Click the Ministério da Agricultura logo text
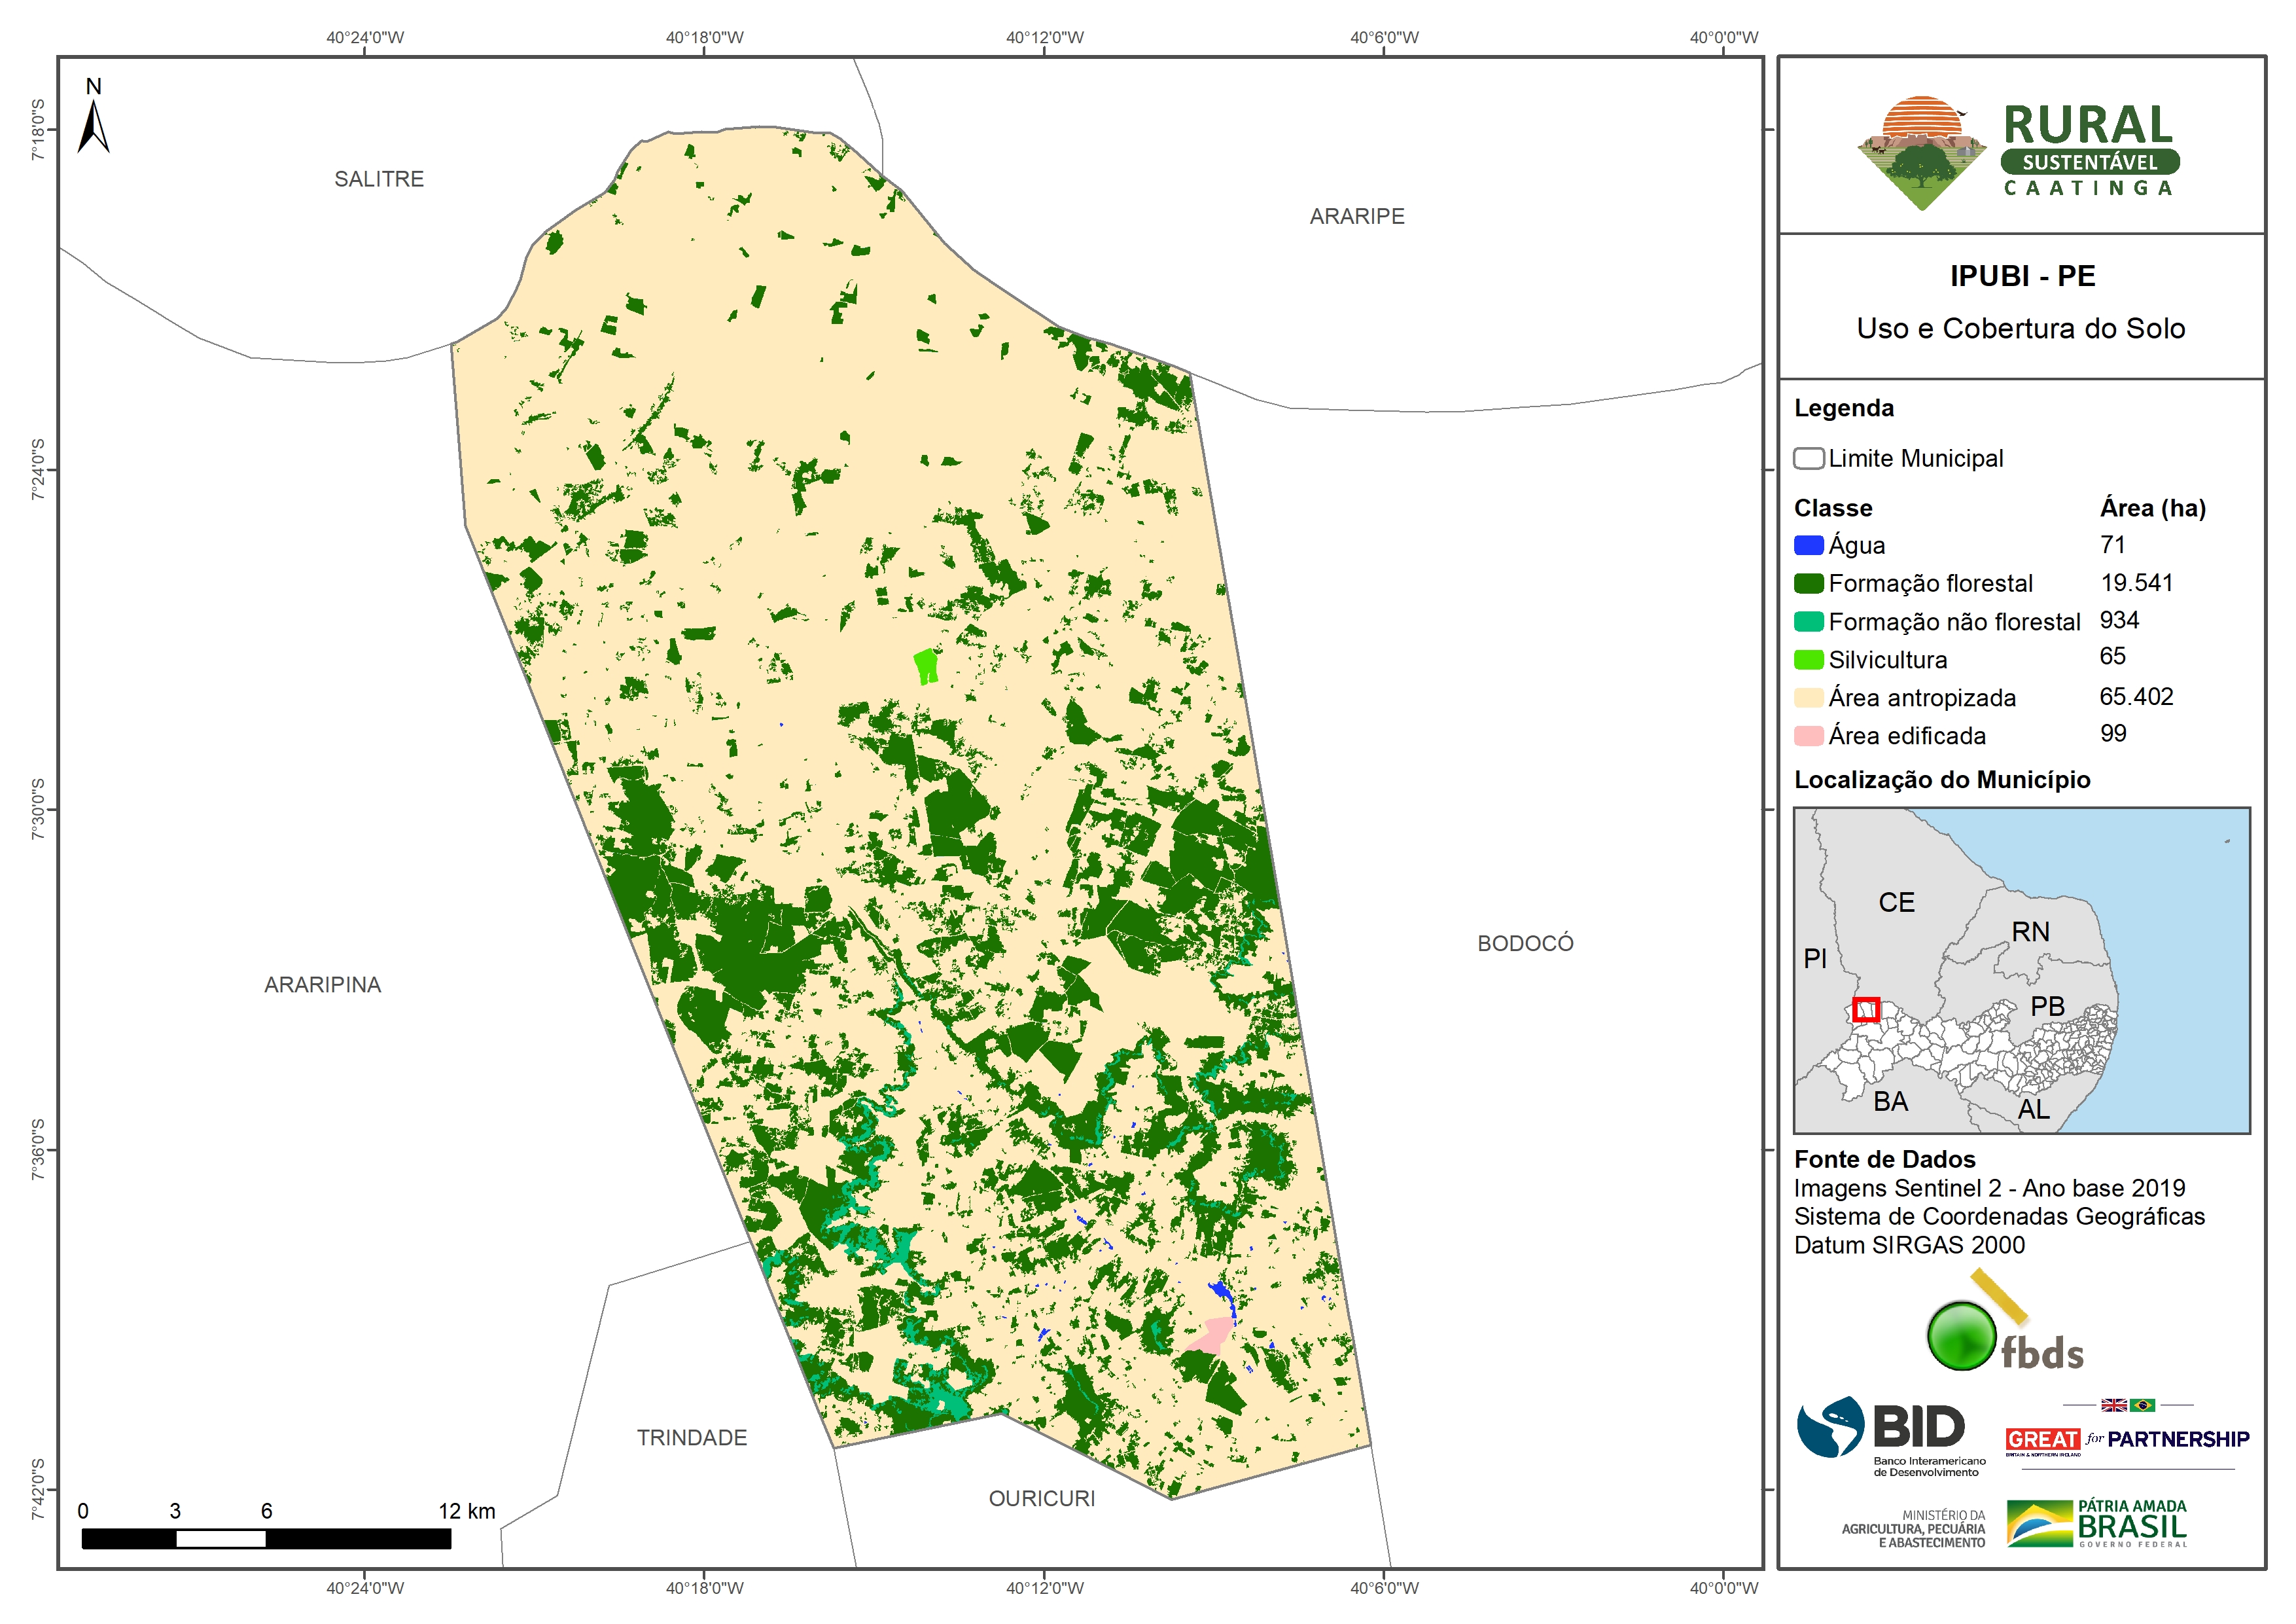This screenshot has height=1624, width=2296. 1913,1529
